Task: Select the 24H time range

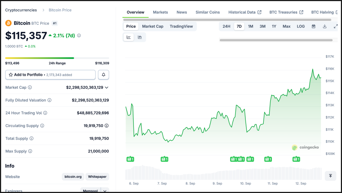Action: pos(226,27)
